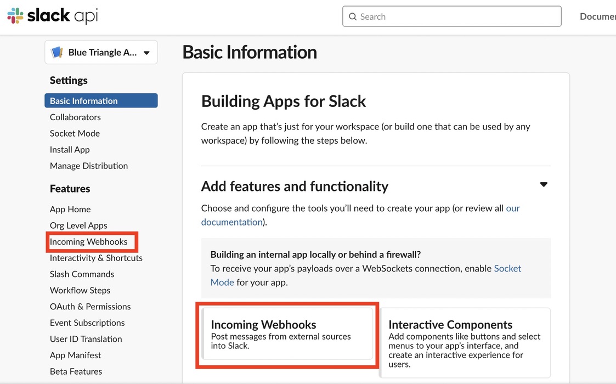Click the "Settings" sidebar heading

coord(69,80)
